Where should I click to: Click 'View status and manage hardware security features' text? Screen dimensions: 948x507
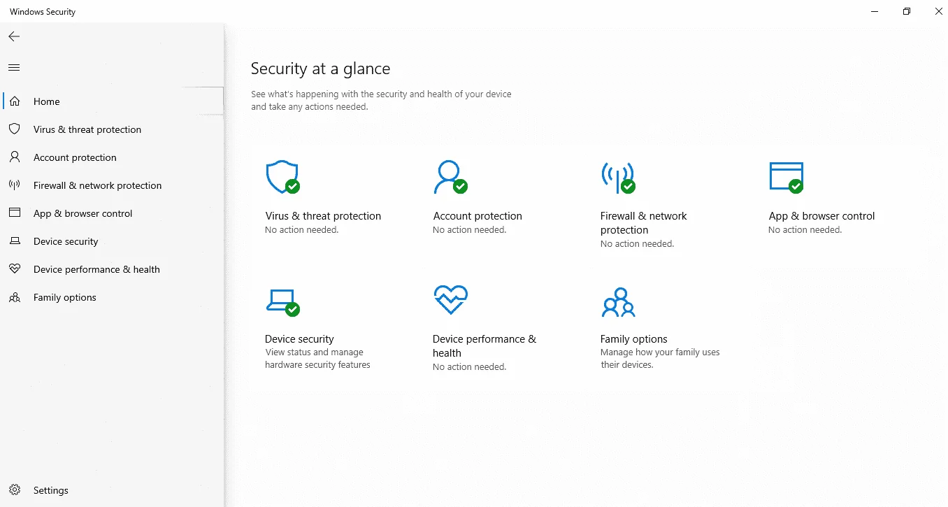(317, 359)
